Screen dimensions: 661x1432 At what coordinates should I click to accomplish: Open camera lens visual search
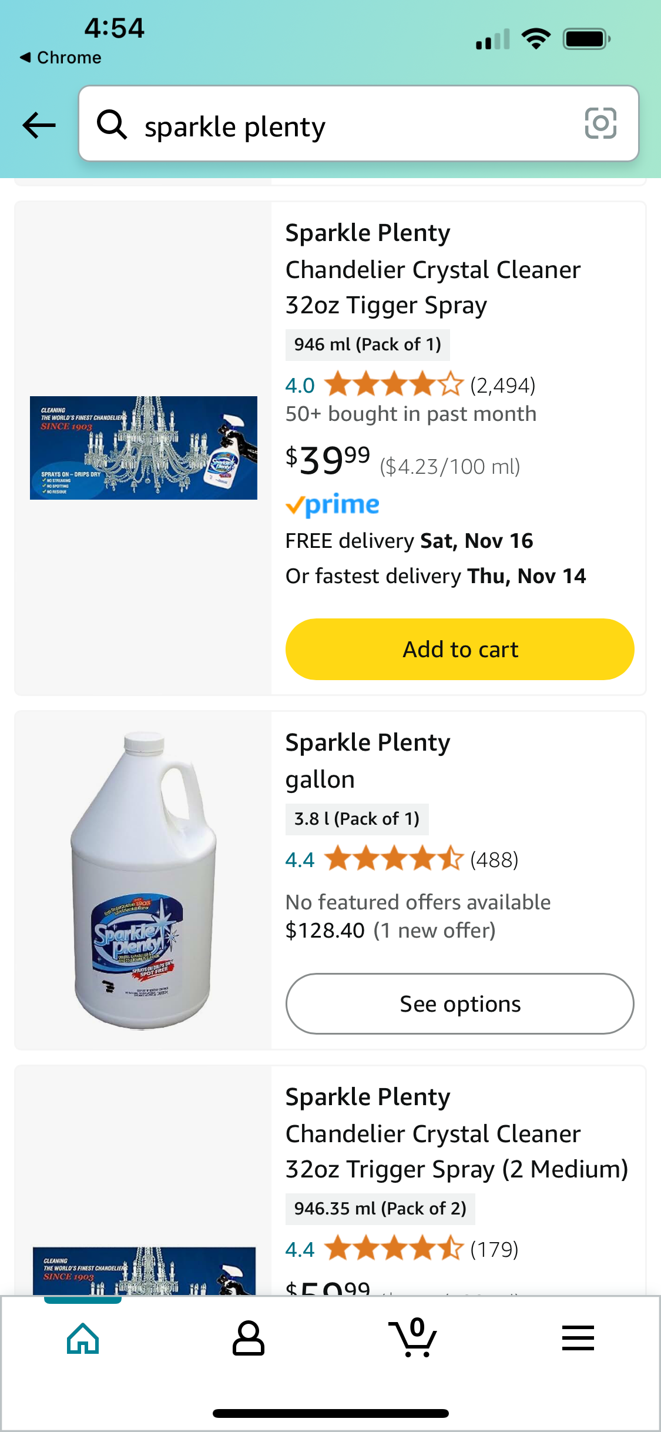coord(600,123)
